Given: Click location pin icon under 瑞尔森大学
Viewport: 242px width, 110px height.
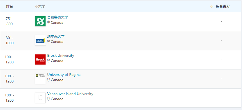Looking at the screenshot, I should pos(48,42).
